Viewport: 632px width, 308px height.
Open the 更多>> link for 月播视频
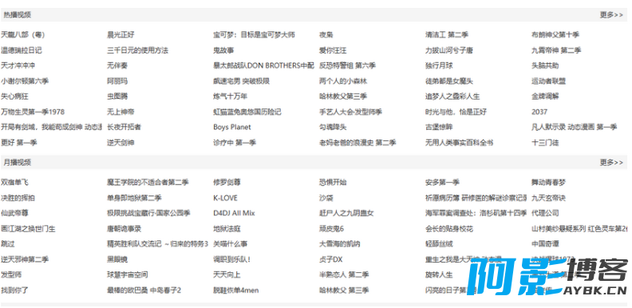[611, 163]
